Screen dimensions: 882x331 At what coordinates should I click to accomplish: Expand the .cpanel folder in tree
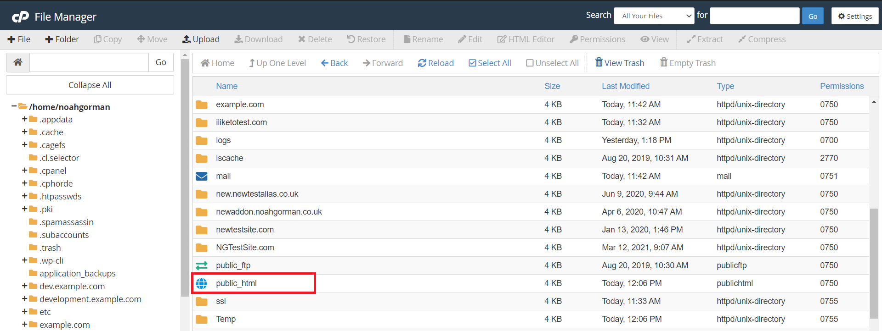point(24,171)
